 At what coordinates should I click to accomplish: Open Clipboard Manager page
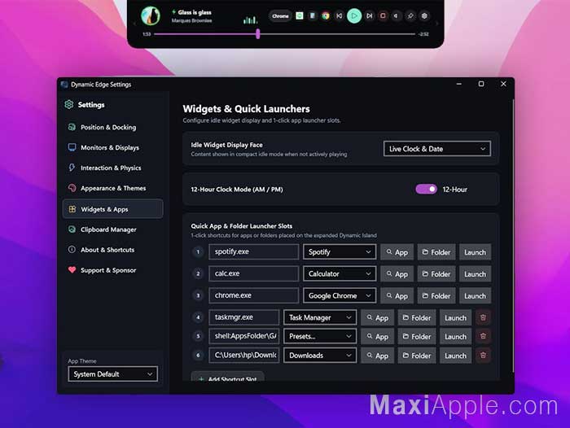(x=112, y=229)
